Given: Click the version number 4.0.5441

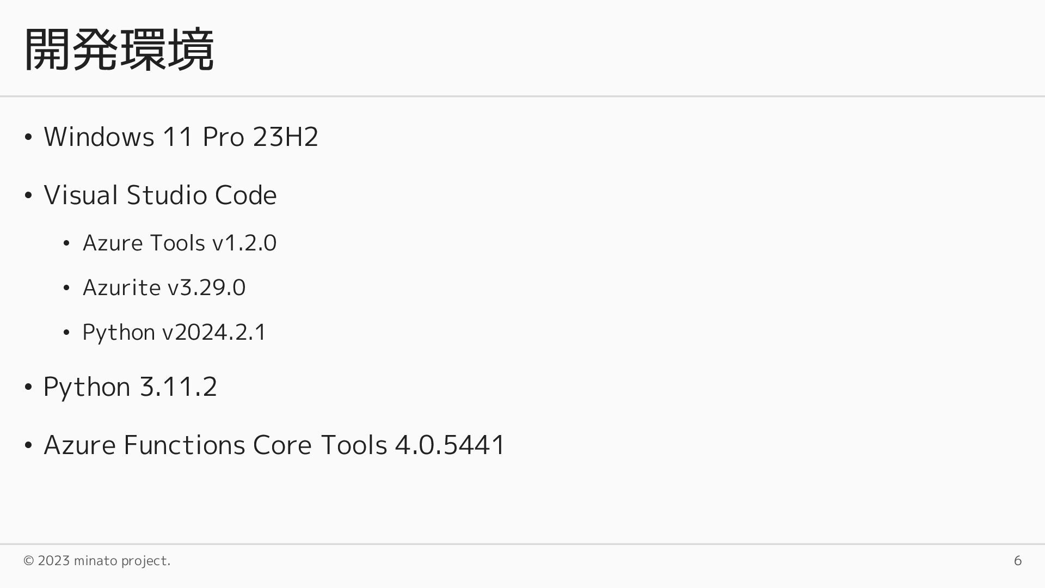Looking at the screenshot, I should pos(450,445).
